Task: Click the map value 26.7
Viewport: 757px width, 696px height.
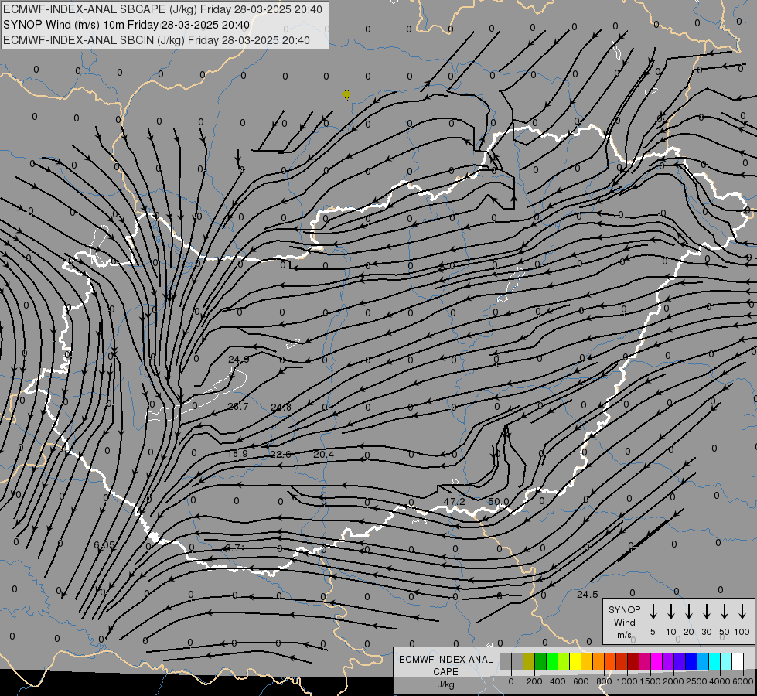Action: [x=238, y=407]
